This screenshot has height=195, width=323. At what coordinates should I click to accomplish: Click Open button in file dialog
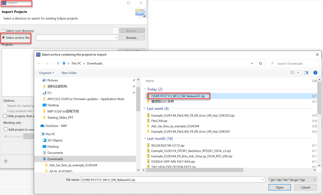pyautogui.click(x=280, y=187)
